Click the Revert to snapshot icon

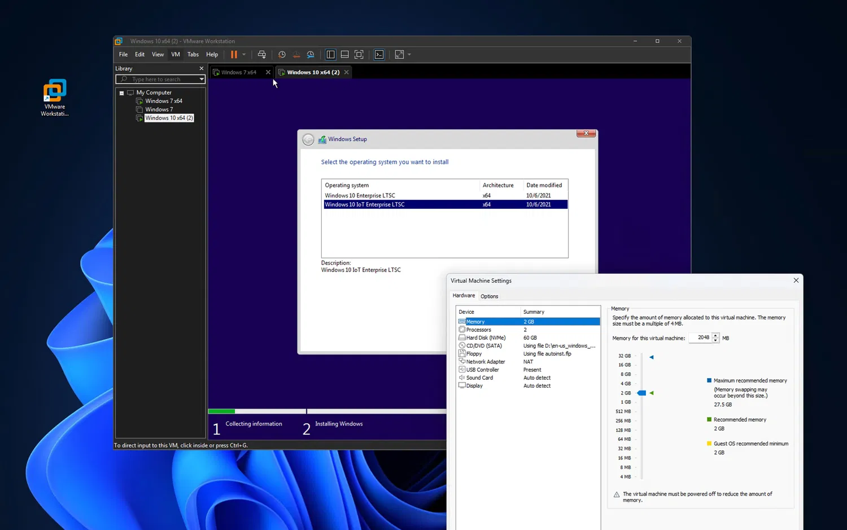[296, 55]
